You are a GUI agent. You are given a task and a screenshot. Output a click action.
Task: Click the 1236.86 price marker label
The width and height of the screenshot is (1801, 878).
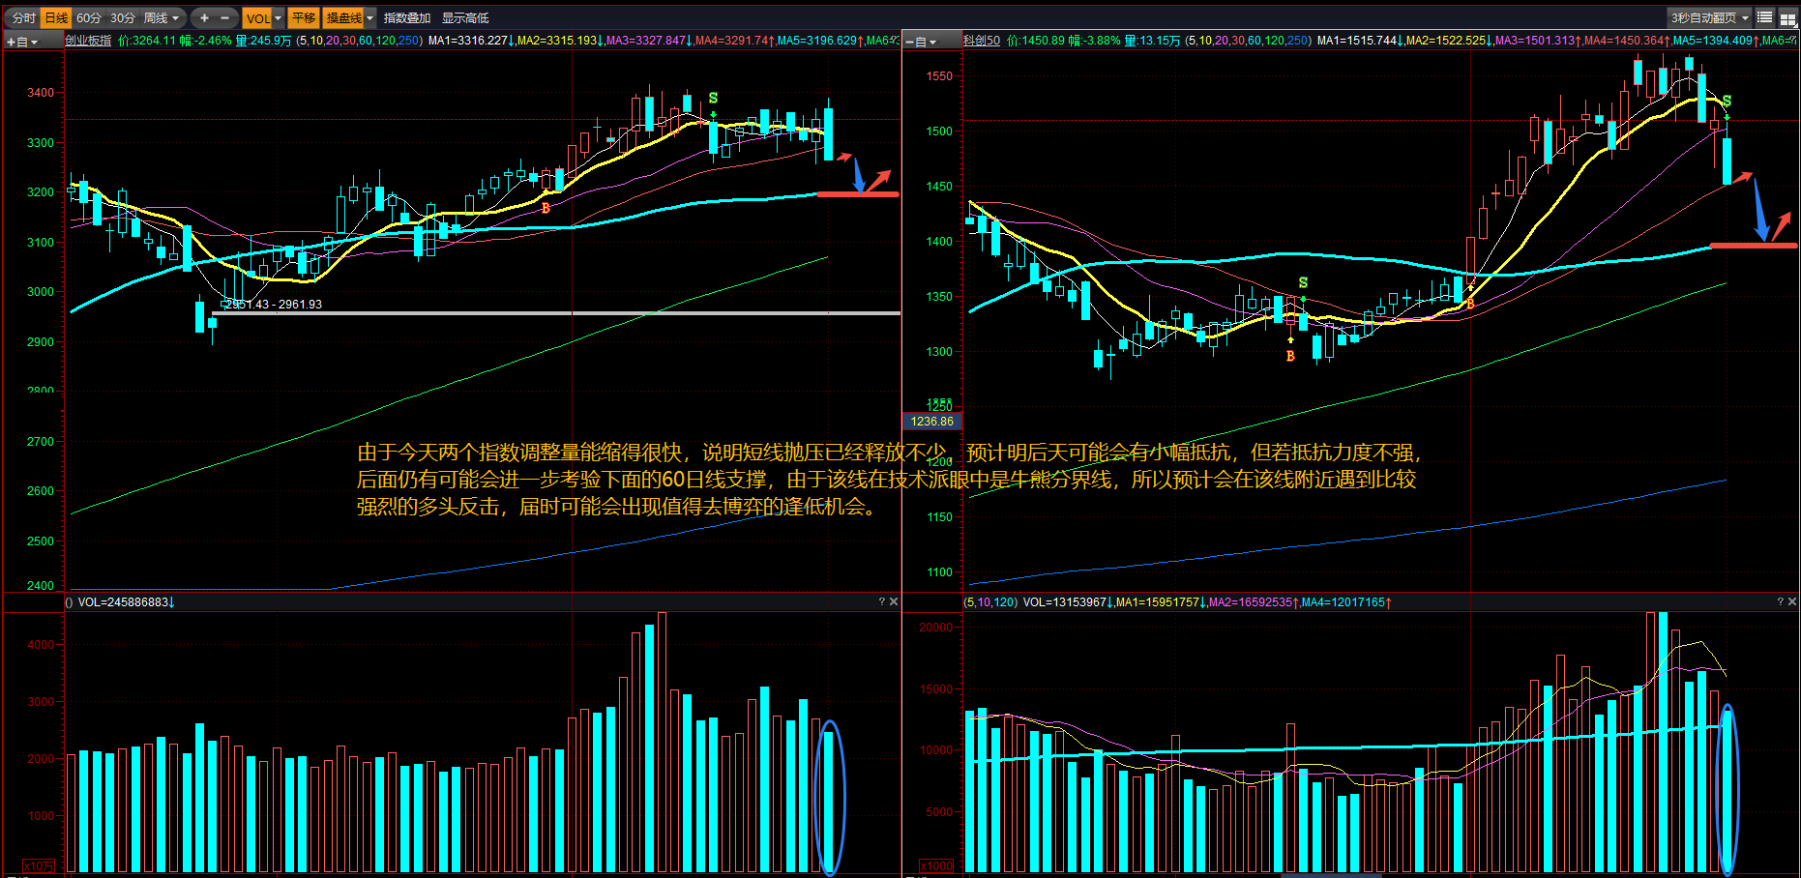[x=931, y=421]
